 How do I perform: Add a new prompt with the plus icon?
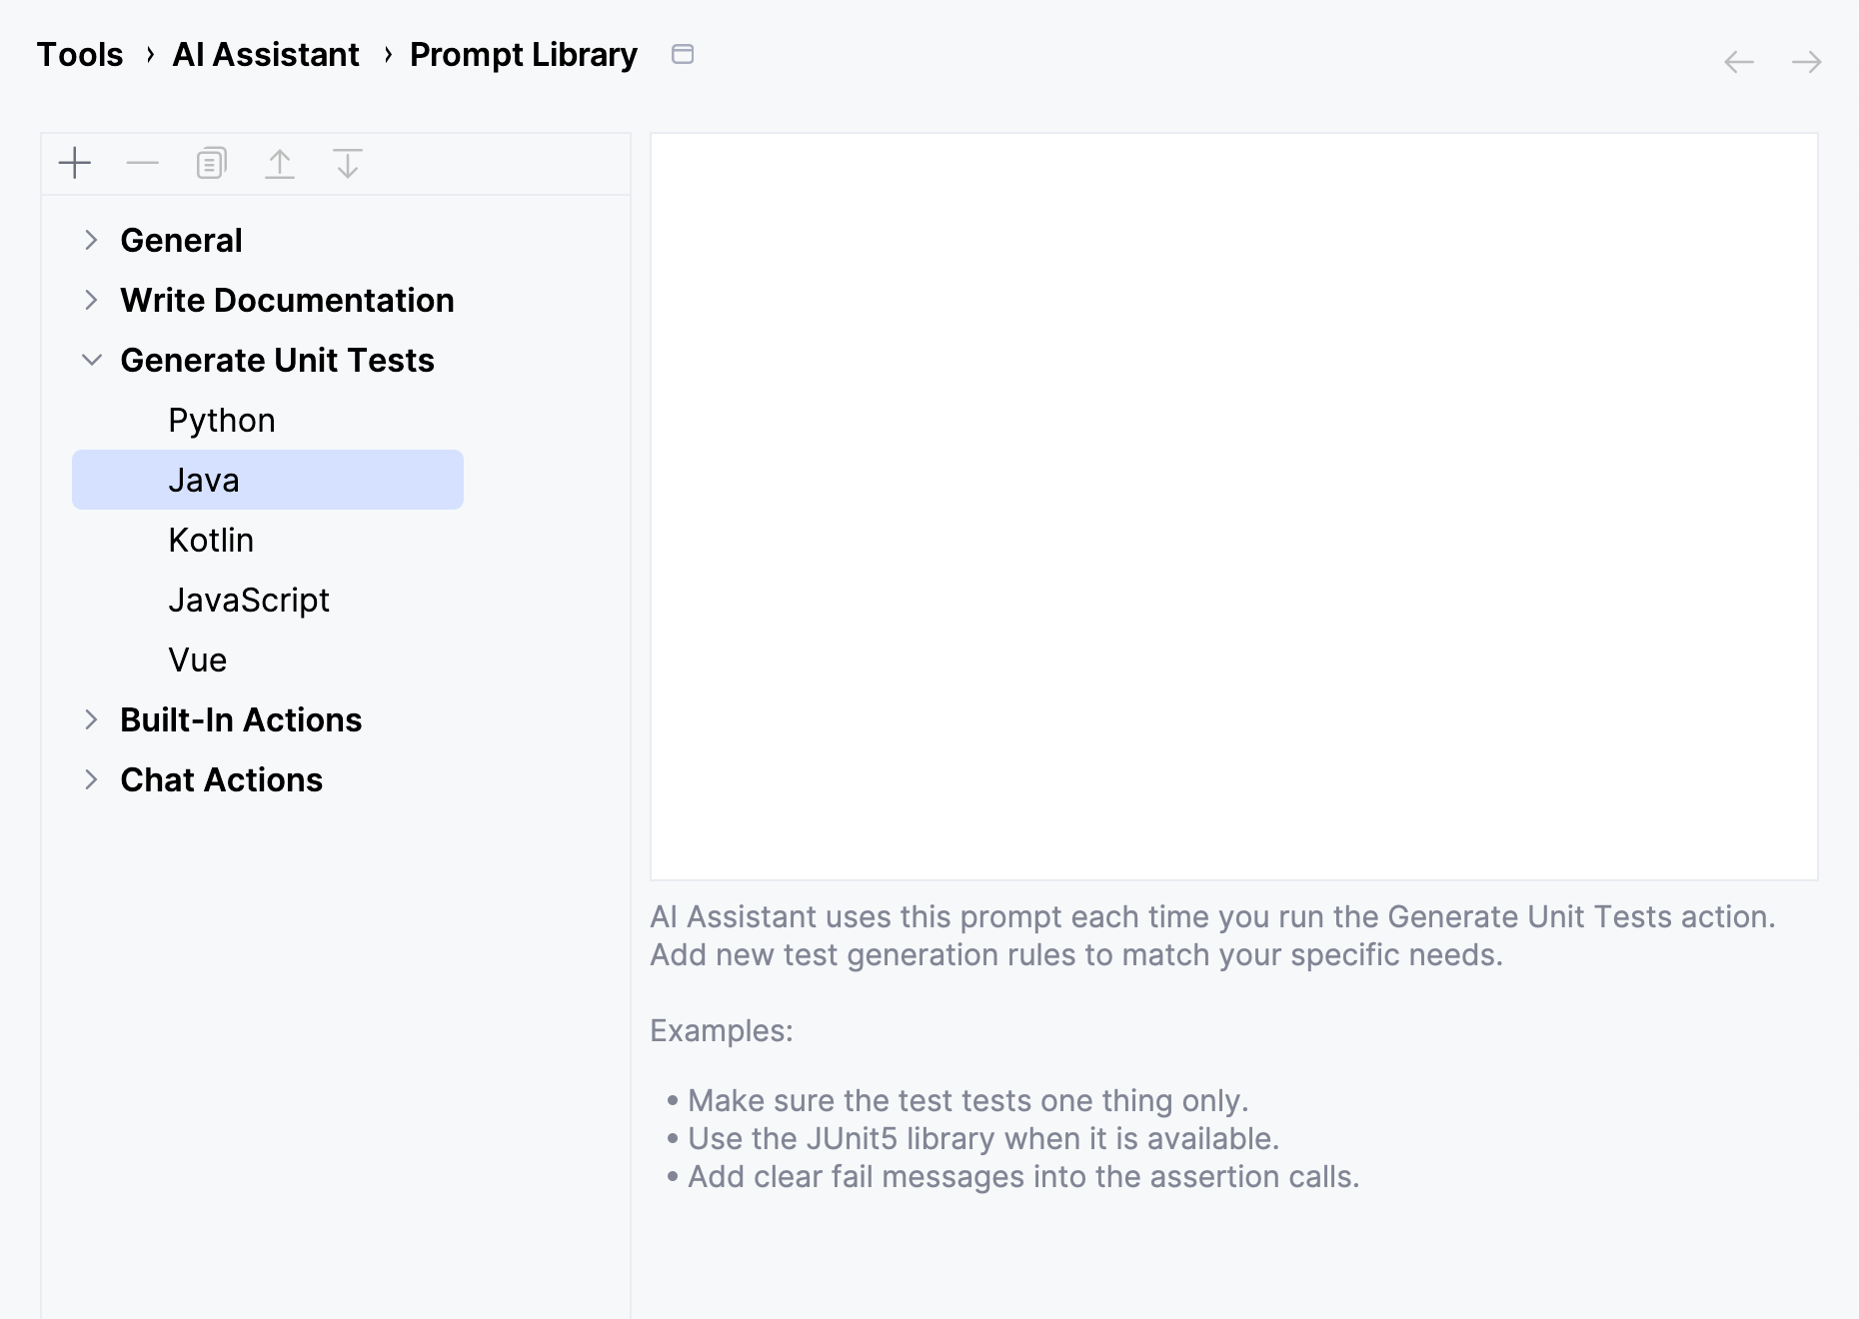(x=74, y=163)
